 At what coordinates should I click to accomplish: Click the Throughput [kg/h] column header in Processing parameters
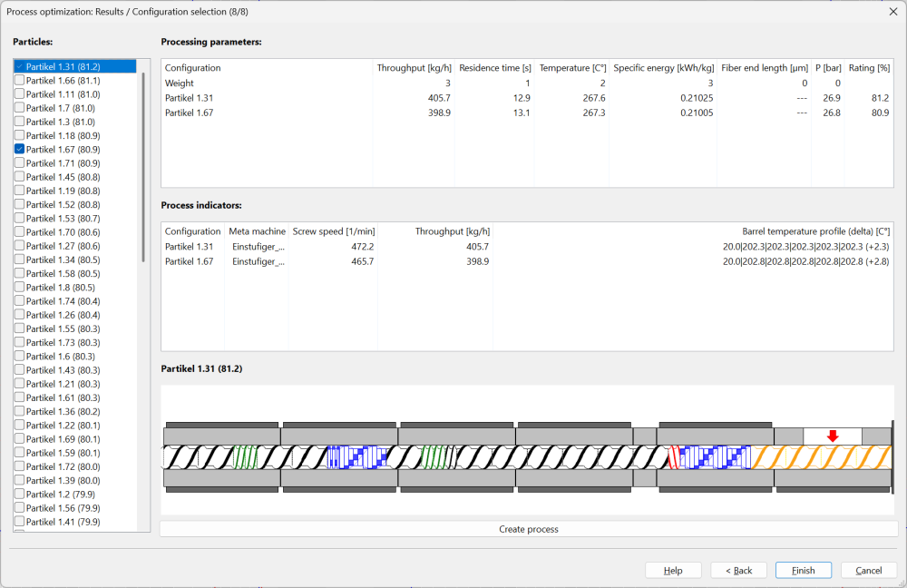(414, 68)
